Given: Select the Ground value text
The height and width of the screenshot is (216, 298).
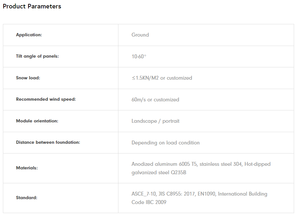Looking at the screenshot, I should pyautogui.click(x=140, y=35).
